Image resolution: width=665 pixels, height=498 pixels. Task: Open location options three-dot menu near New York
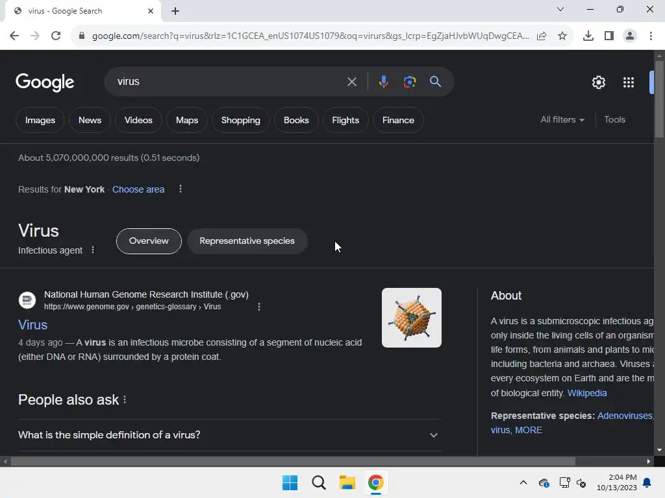(x=181, y=189)
